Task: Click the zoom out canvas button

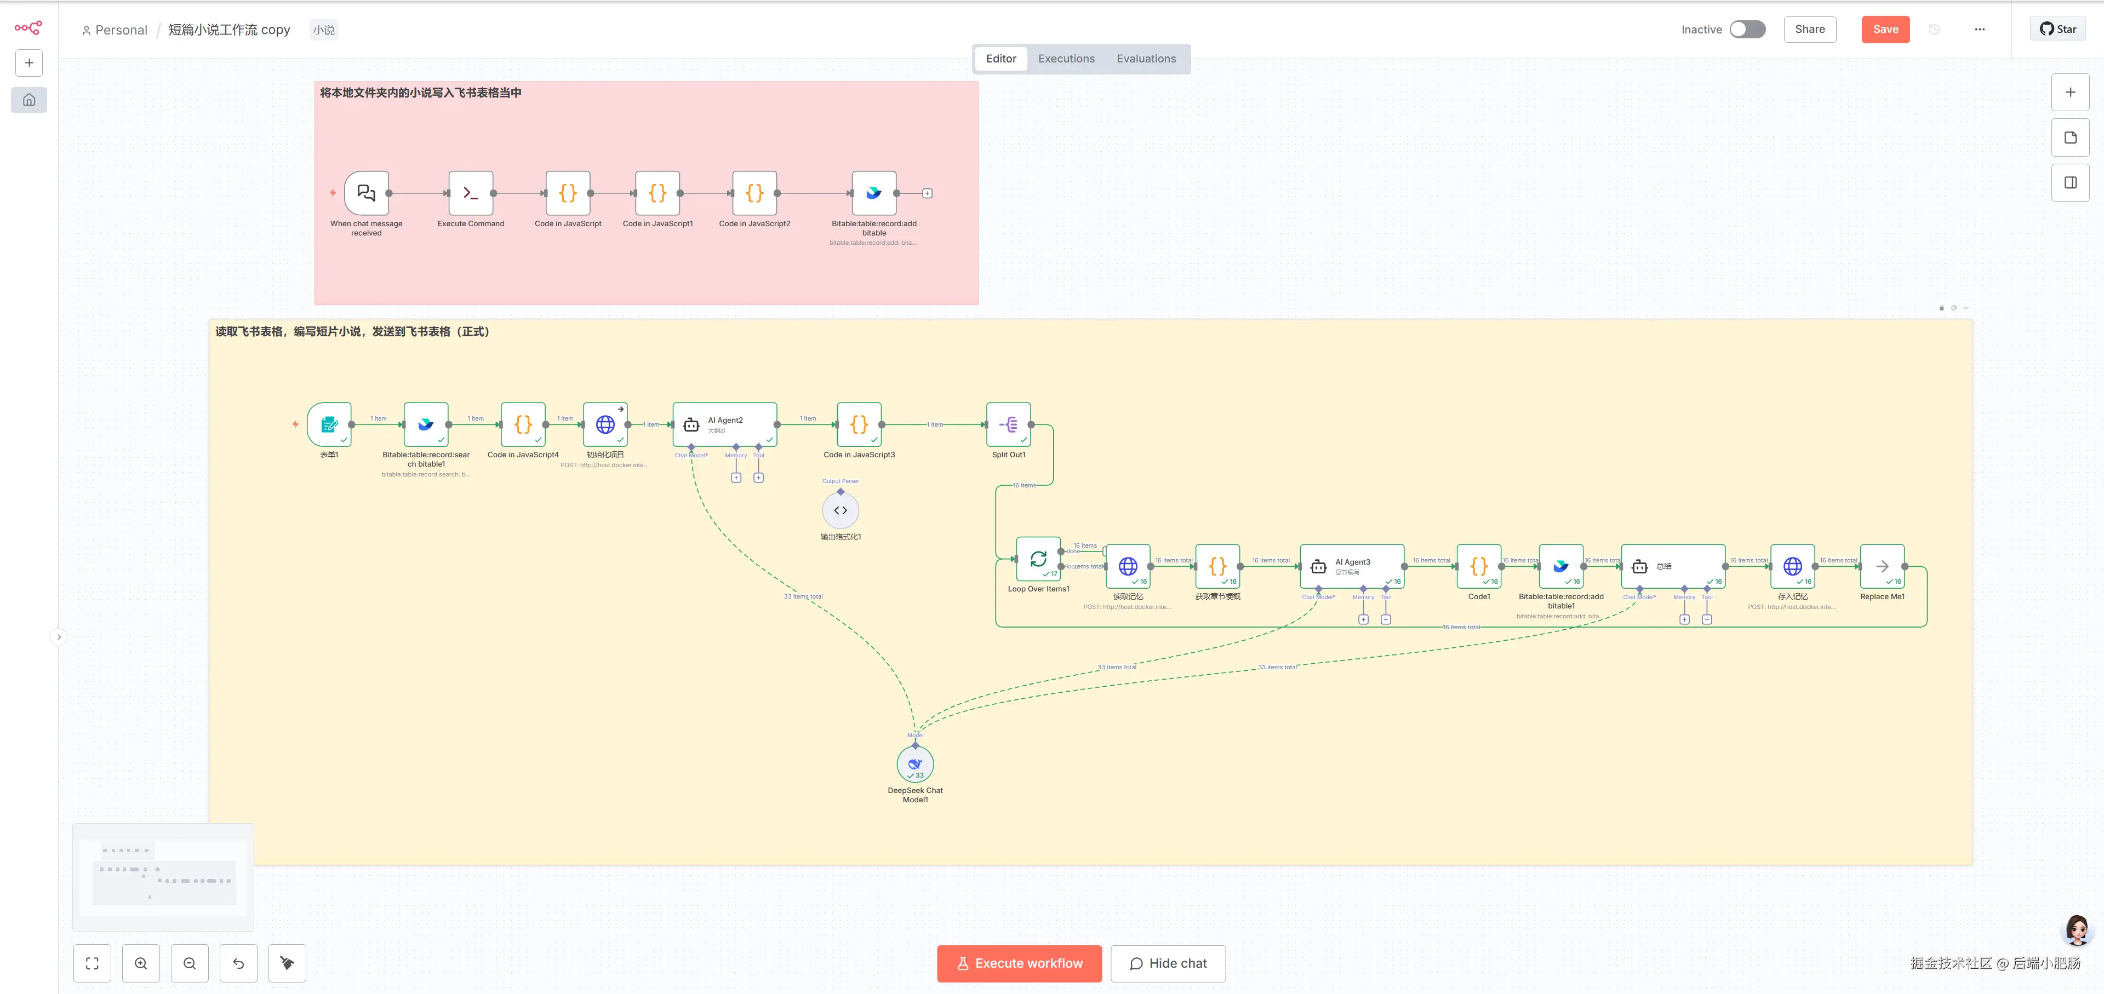Action: coord(190,963)
